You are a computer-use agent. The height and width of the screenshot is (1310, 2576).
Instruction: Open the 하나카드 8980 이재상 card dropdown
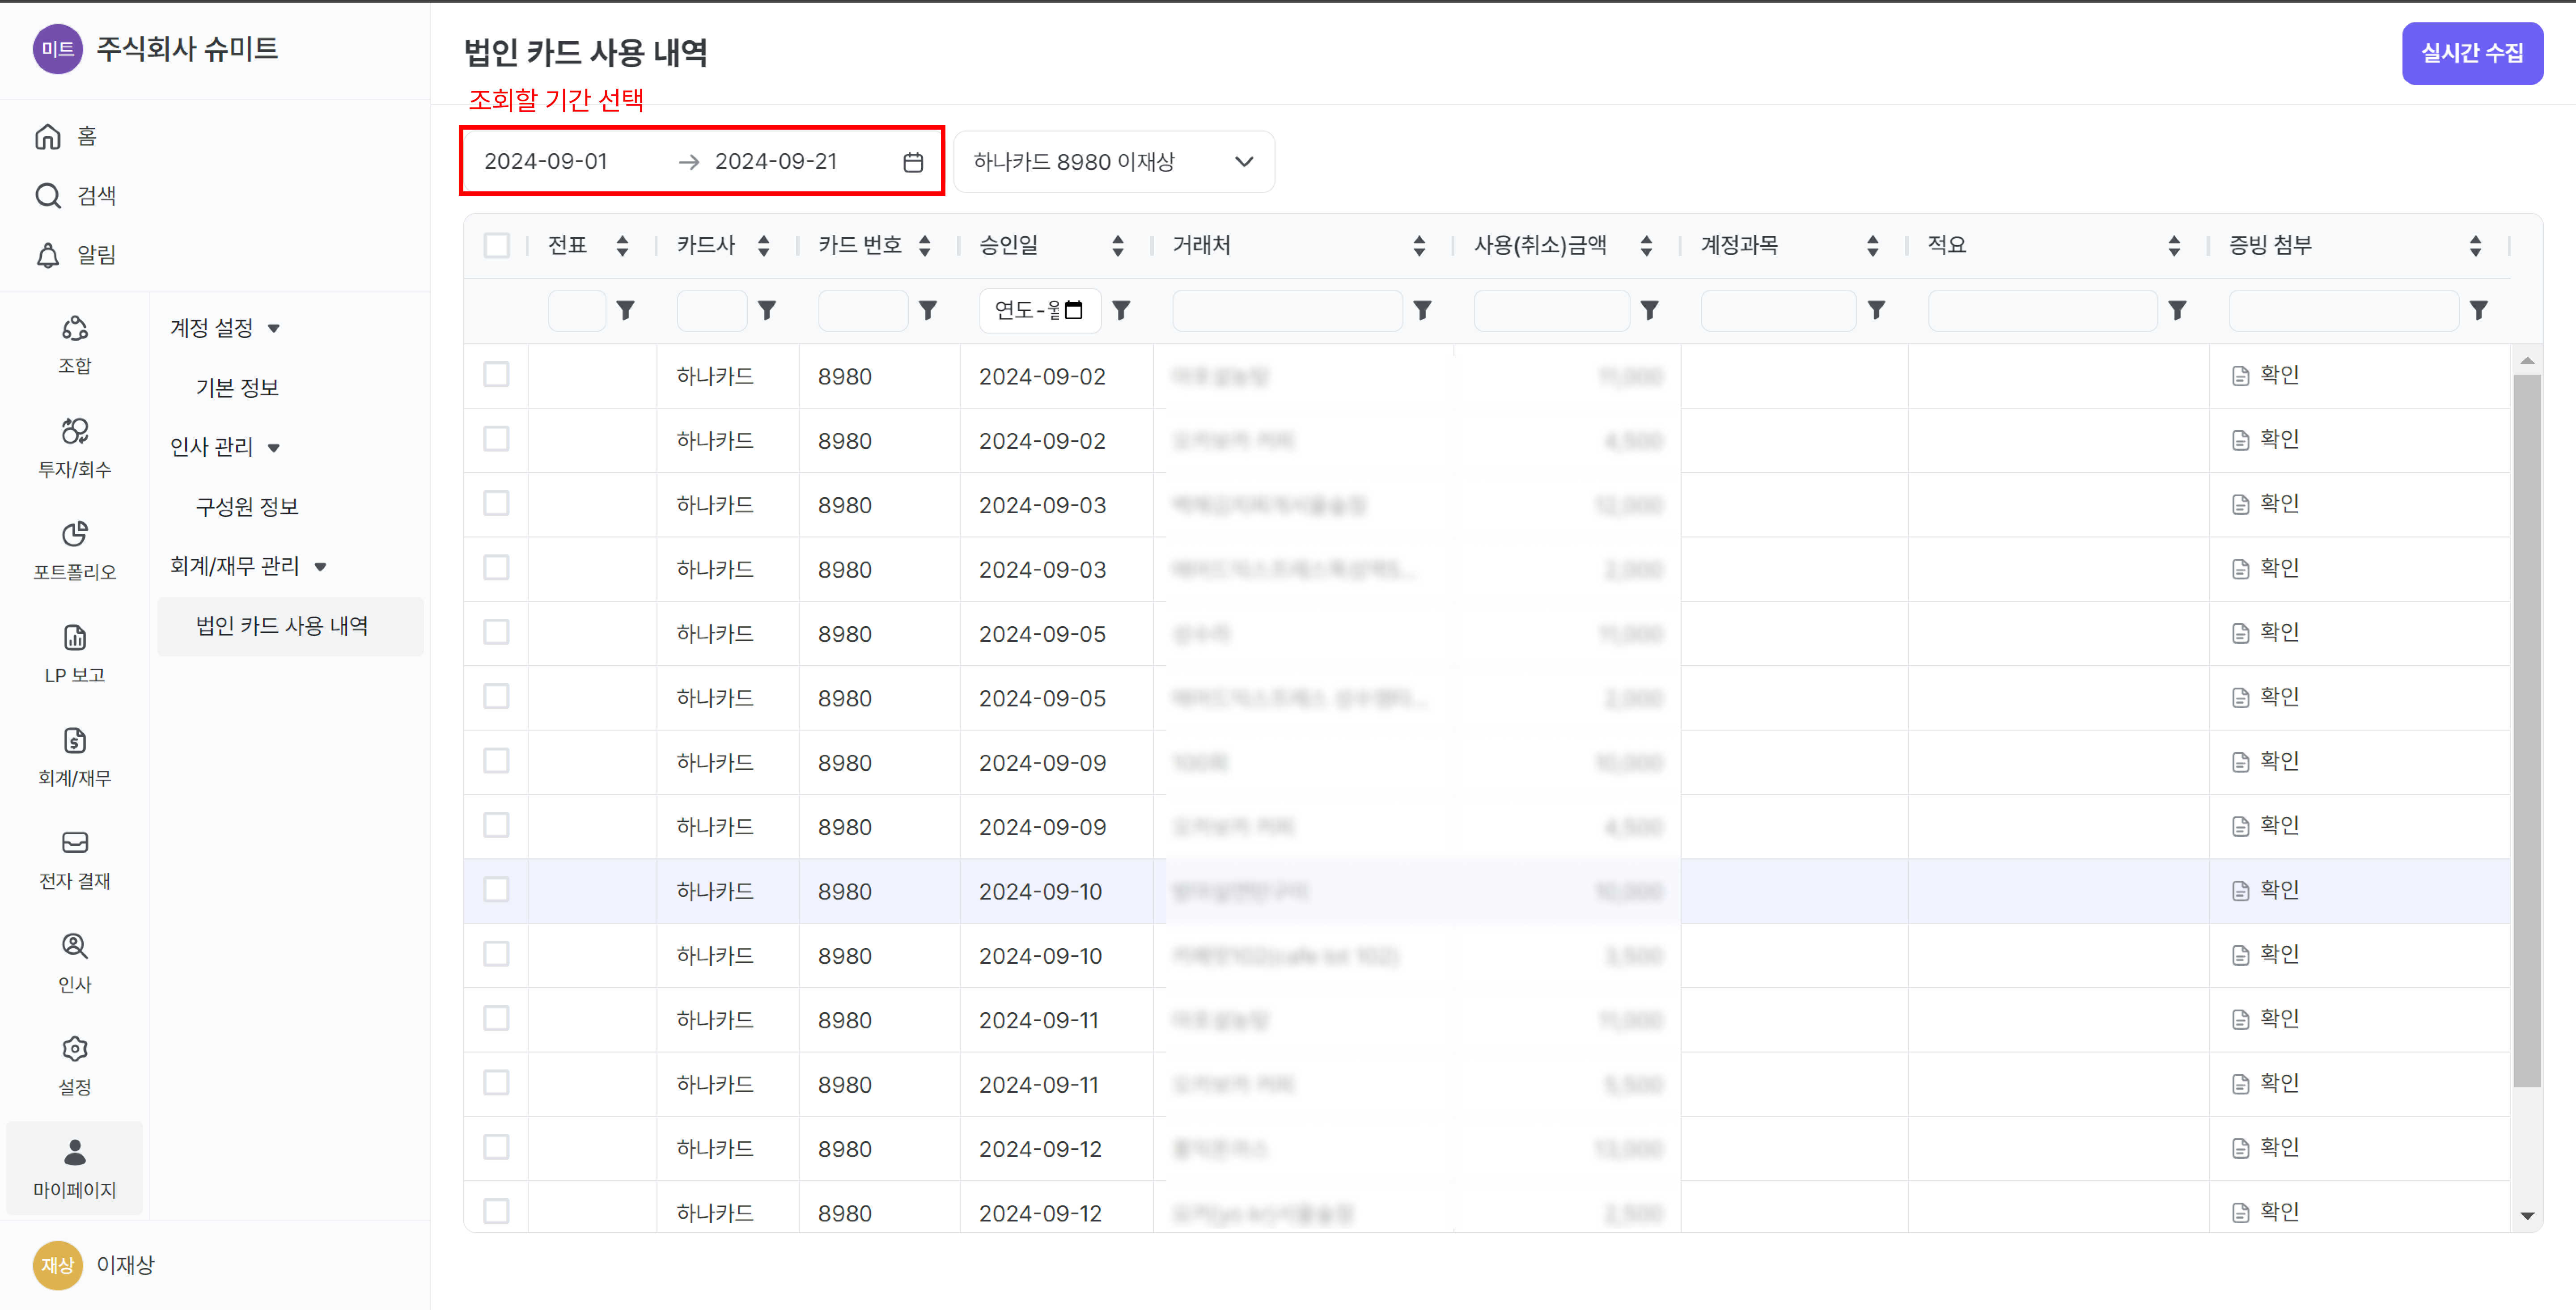(1114, 162)
